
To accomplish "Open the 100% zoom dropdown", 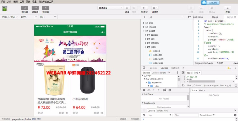I will (29, 17).
